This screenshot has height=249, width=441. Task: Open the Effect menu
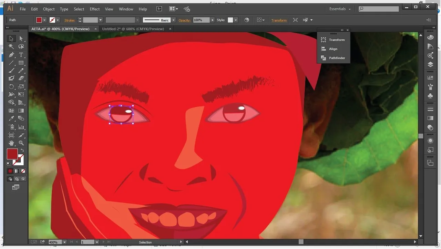[94, 9]
